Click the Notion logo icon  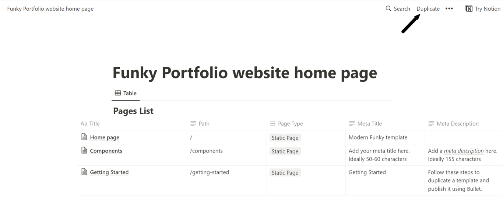tap(469, 8)
